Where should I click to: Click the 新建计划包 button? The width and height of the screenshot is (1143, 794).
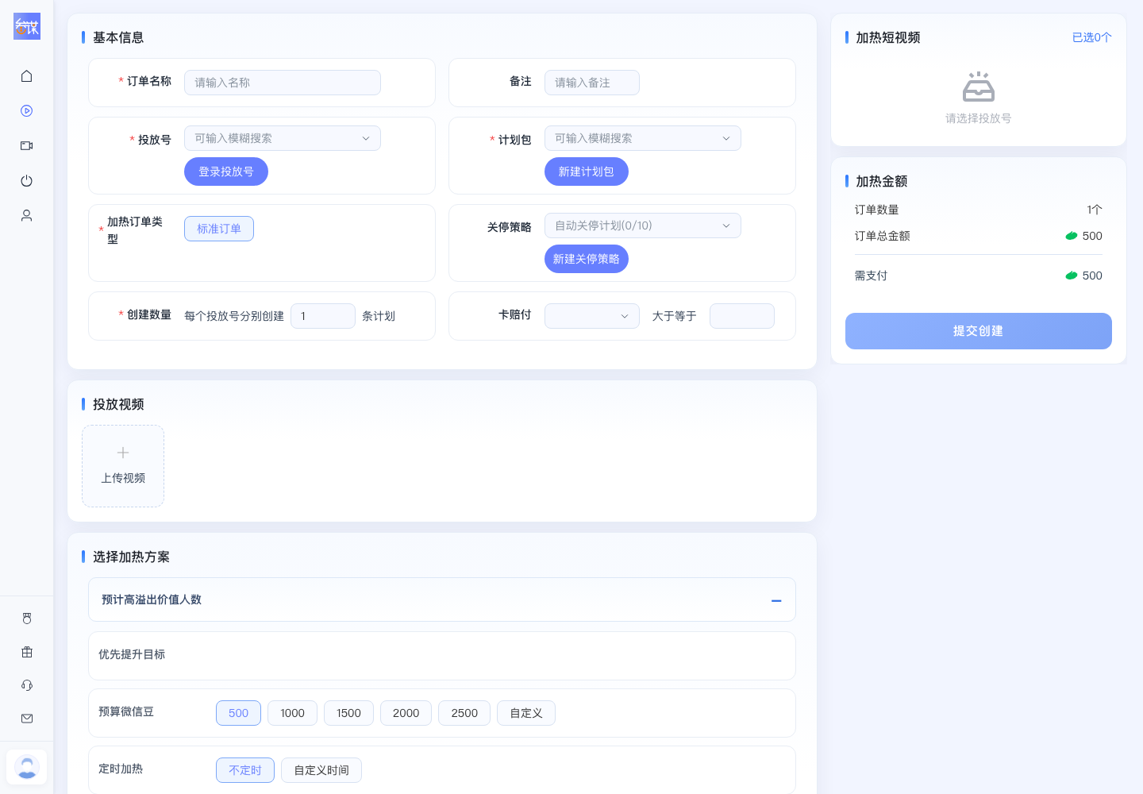pos(587,172)
